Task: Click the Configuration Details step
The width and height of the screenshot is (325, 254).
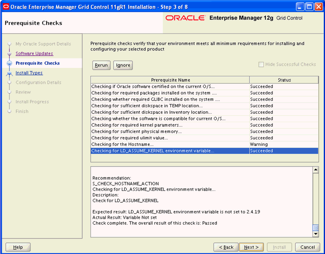Action: pos(39,82)
